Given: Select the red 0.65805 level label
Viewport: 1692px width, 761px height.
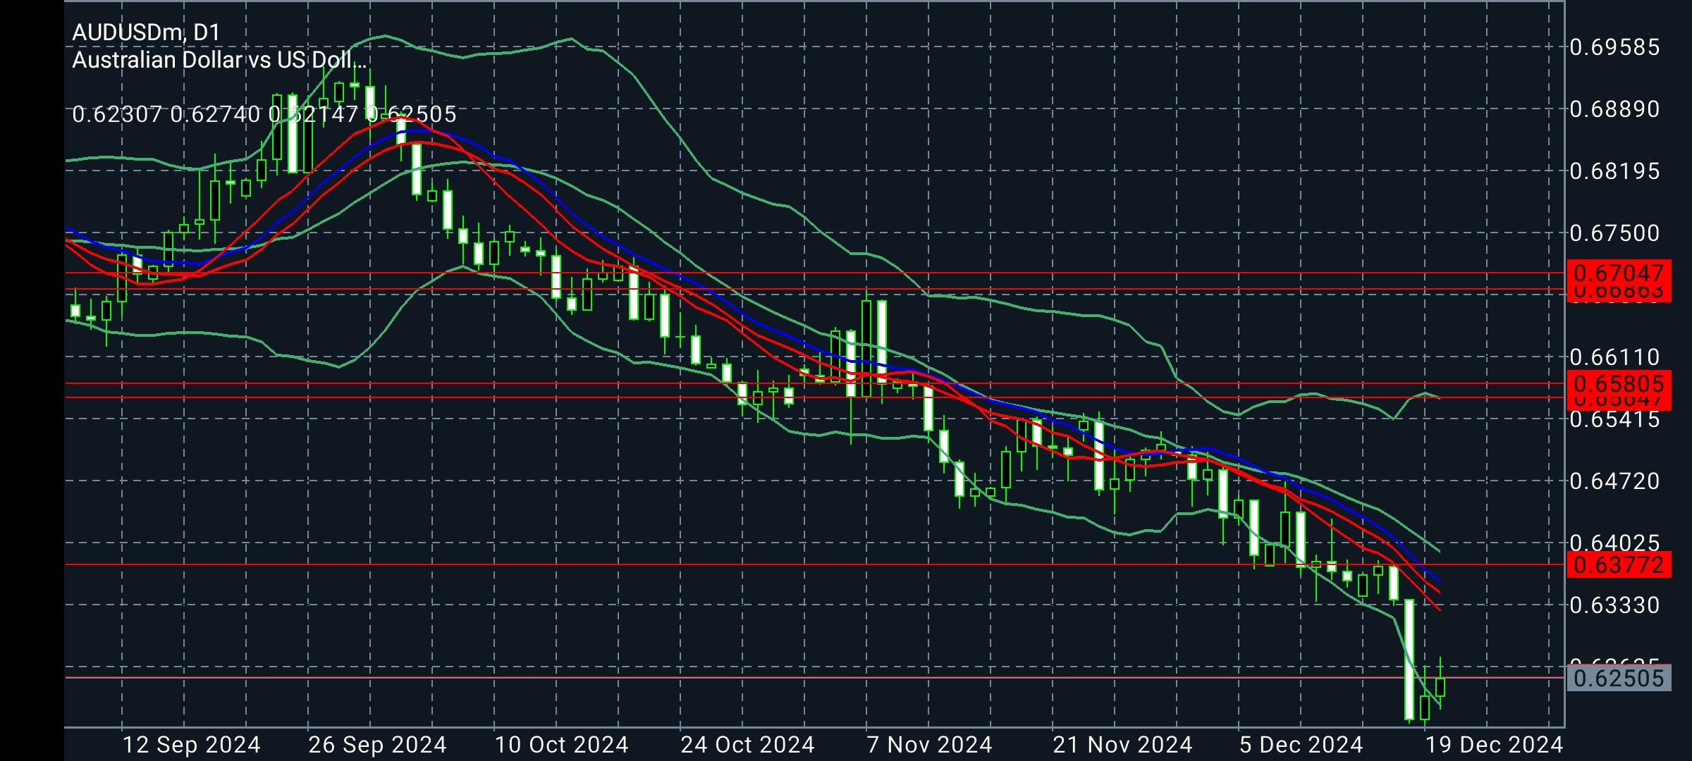Looking at the screenshot, I should 1619,384.
